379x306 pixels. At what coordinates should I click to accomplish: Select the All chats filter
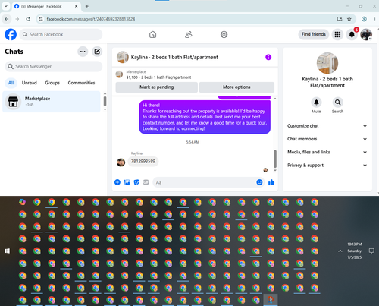[x=11, y=83]
